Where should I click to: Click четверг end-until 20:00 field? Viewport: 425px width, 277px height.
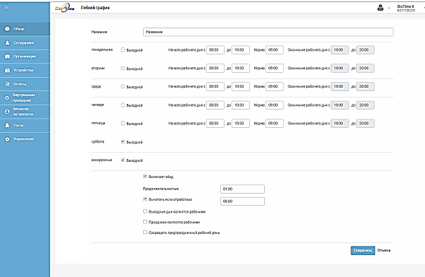365,105
